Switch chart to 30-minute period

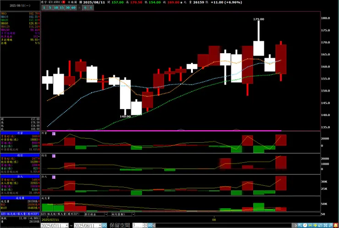pos(67,8)
